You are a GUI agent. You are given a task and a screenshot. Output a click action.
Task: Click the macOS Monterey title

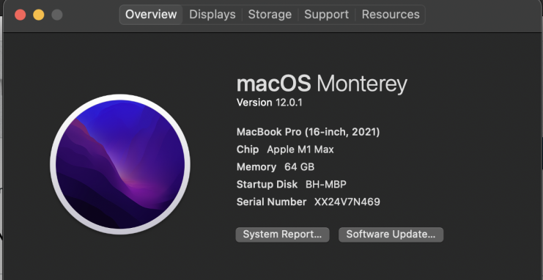coord(322,84)
